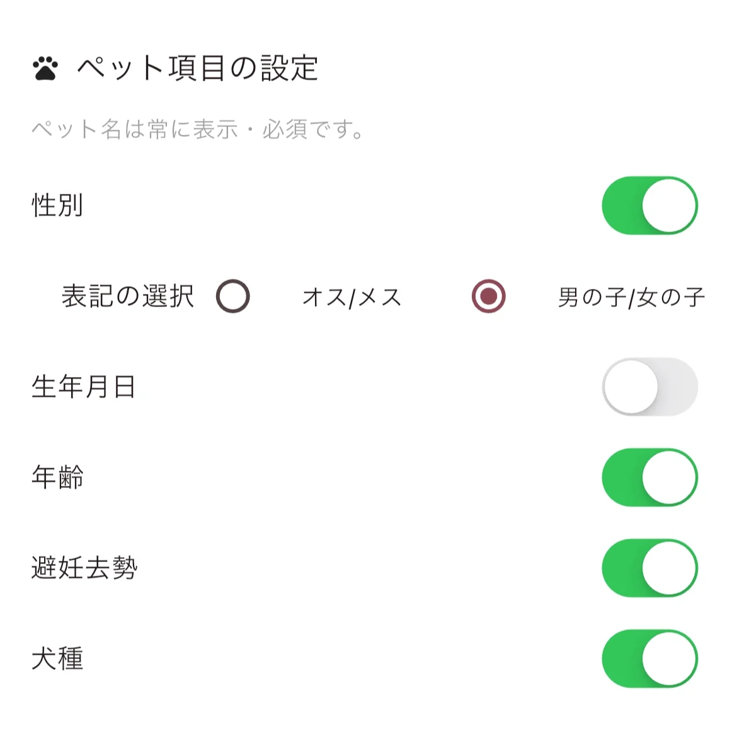The width and height of the screenshot is (737, 754).
Task: Click the 年齢 label
Action: [x=57, y=478]
